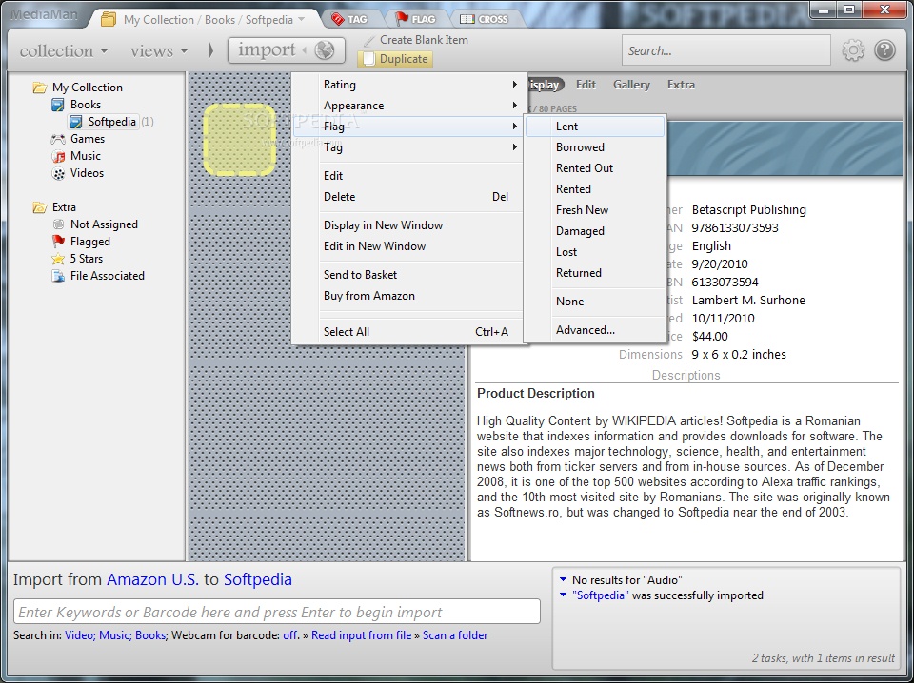This screenshot has width=914, height=683.
Task: Click the Extra folder icon
Action: [x=40, y=207]
